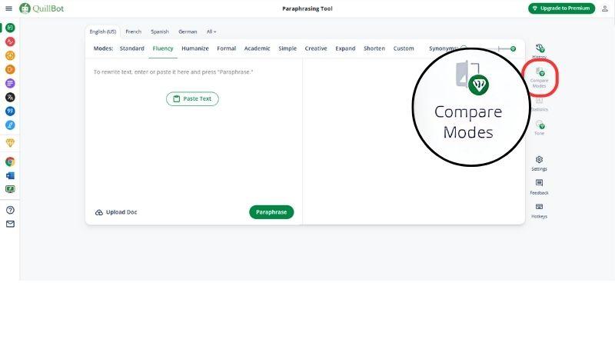Click the Paste Text button
The width and height of the screenshot is (615, 346).
click(192, 99)
